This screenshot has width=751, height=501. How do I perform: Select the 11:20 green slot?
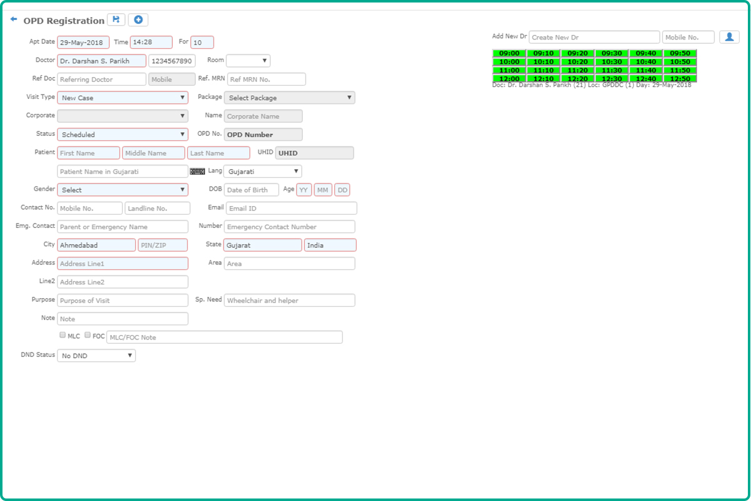[x=578, y=71]
